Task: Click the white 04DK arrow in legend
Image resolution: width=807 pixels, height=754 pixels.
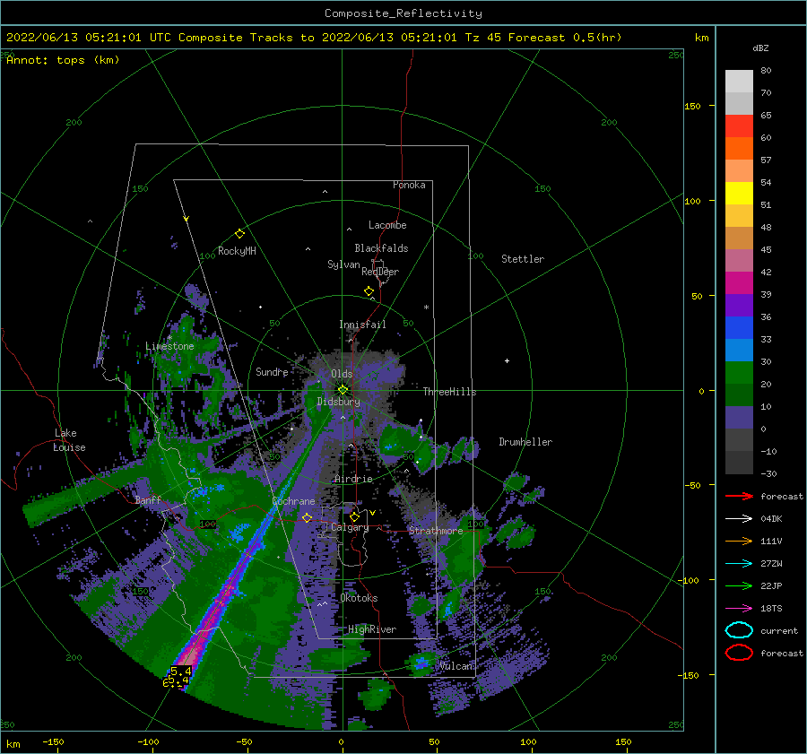Action: click(739, 519)
